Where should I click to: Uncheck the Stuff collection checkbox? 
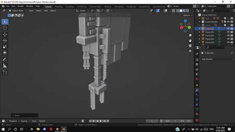(x=225, y=18)
